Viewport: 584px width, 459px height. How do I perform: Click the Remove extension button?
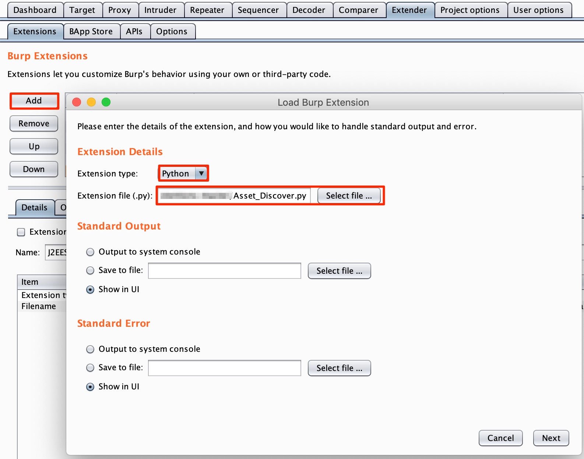pyautogui.click(x=34, y=123)
